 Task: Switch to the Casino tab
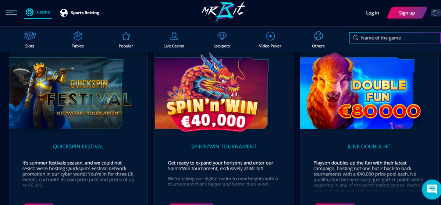(x=38, y=13)
